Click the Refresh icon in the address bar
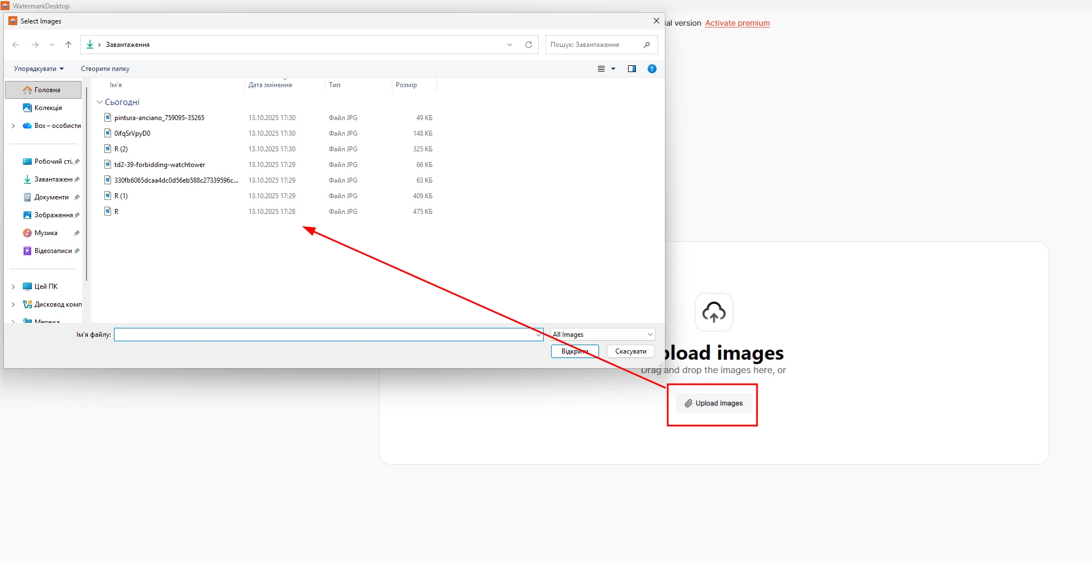 pos(528,45)
